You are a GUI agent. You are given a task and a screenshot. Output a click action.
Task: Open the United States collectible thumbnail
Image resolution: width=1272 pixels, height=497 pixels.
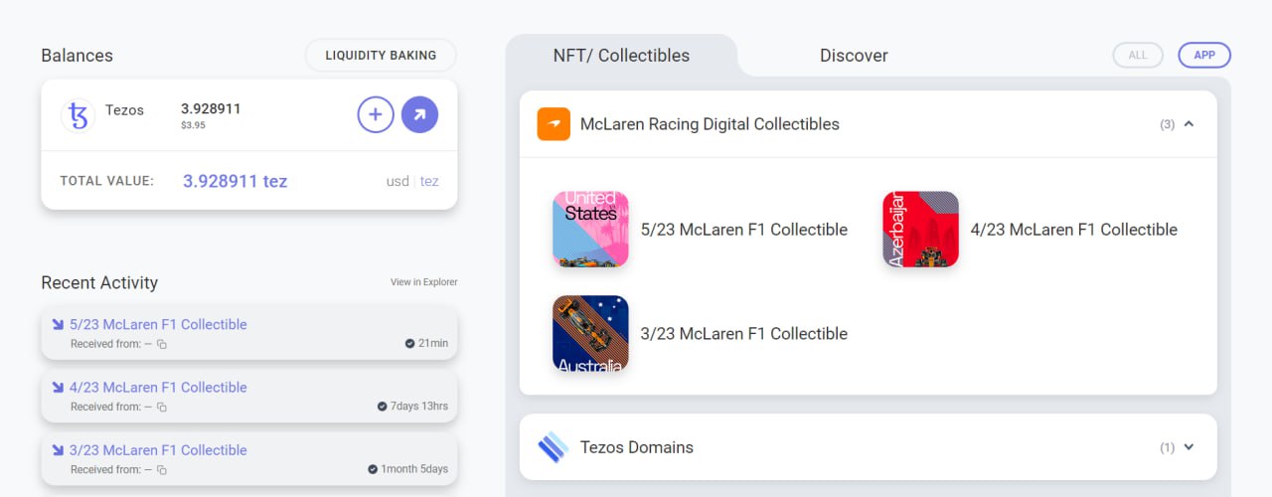590,230
